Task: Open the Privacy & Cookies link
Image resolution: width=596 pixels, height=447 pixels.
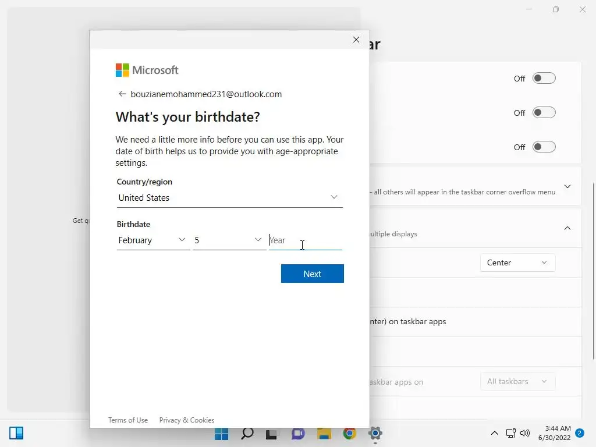Action: [x=187, y=420]
